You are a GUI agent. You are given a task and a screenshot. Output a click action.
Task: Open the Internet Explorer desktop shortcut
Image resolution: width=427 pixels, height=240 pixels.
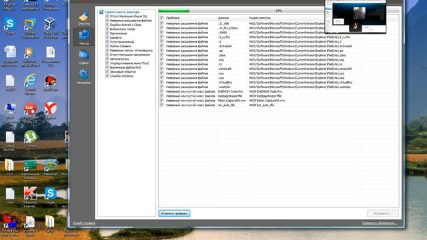(x=30, y=84)
